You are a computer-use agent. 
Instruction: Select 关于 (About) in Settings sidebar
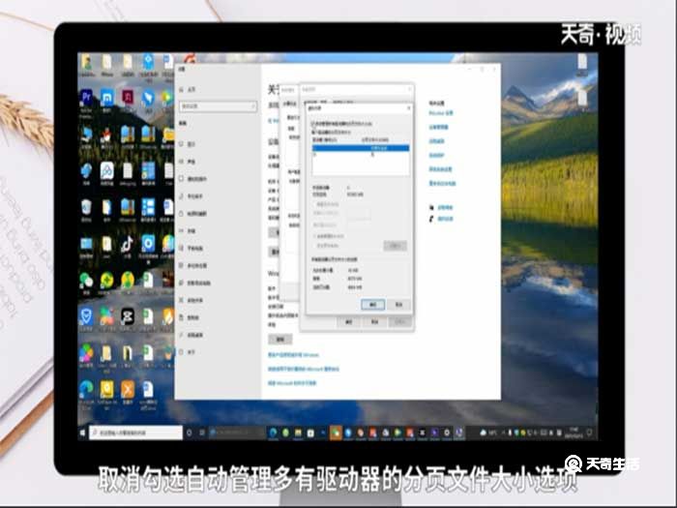pos(191,351)
